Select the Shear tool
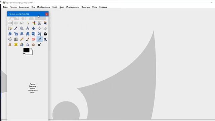 click(x=22, y=34)
